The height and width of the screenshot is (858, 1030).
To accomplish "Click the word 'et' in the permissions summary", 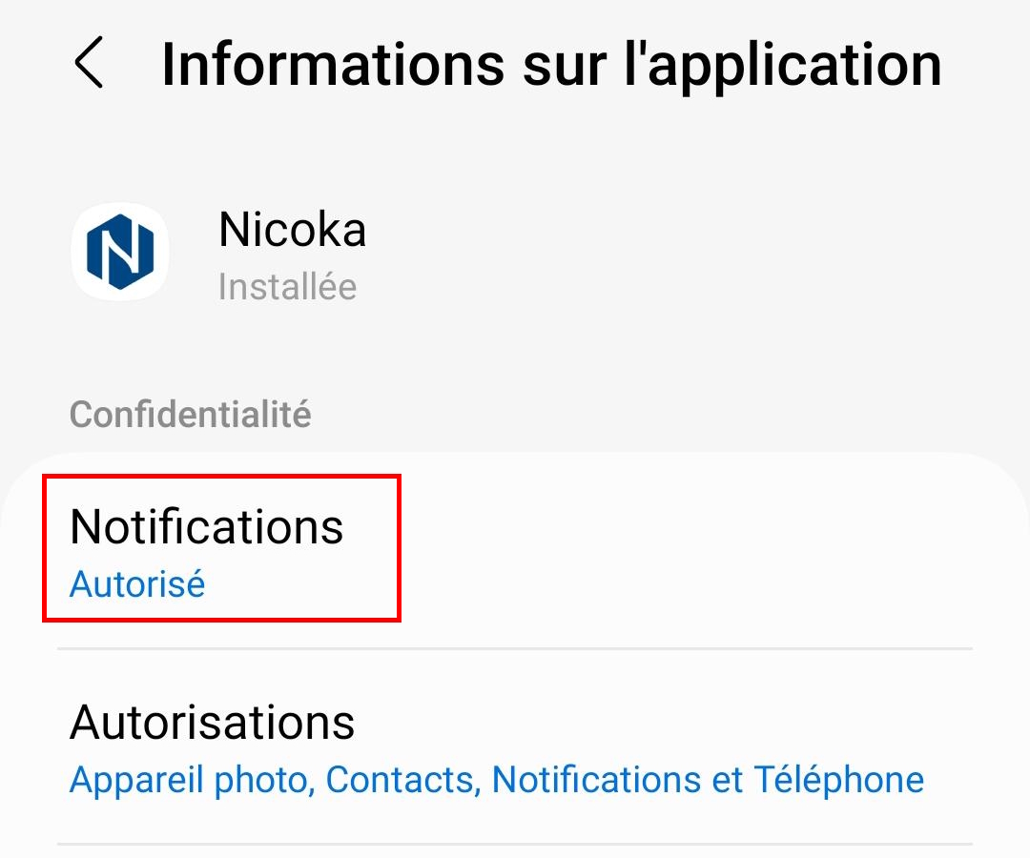I will (727, 780).
